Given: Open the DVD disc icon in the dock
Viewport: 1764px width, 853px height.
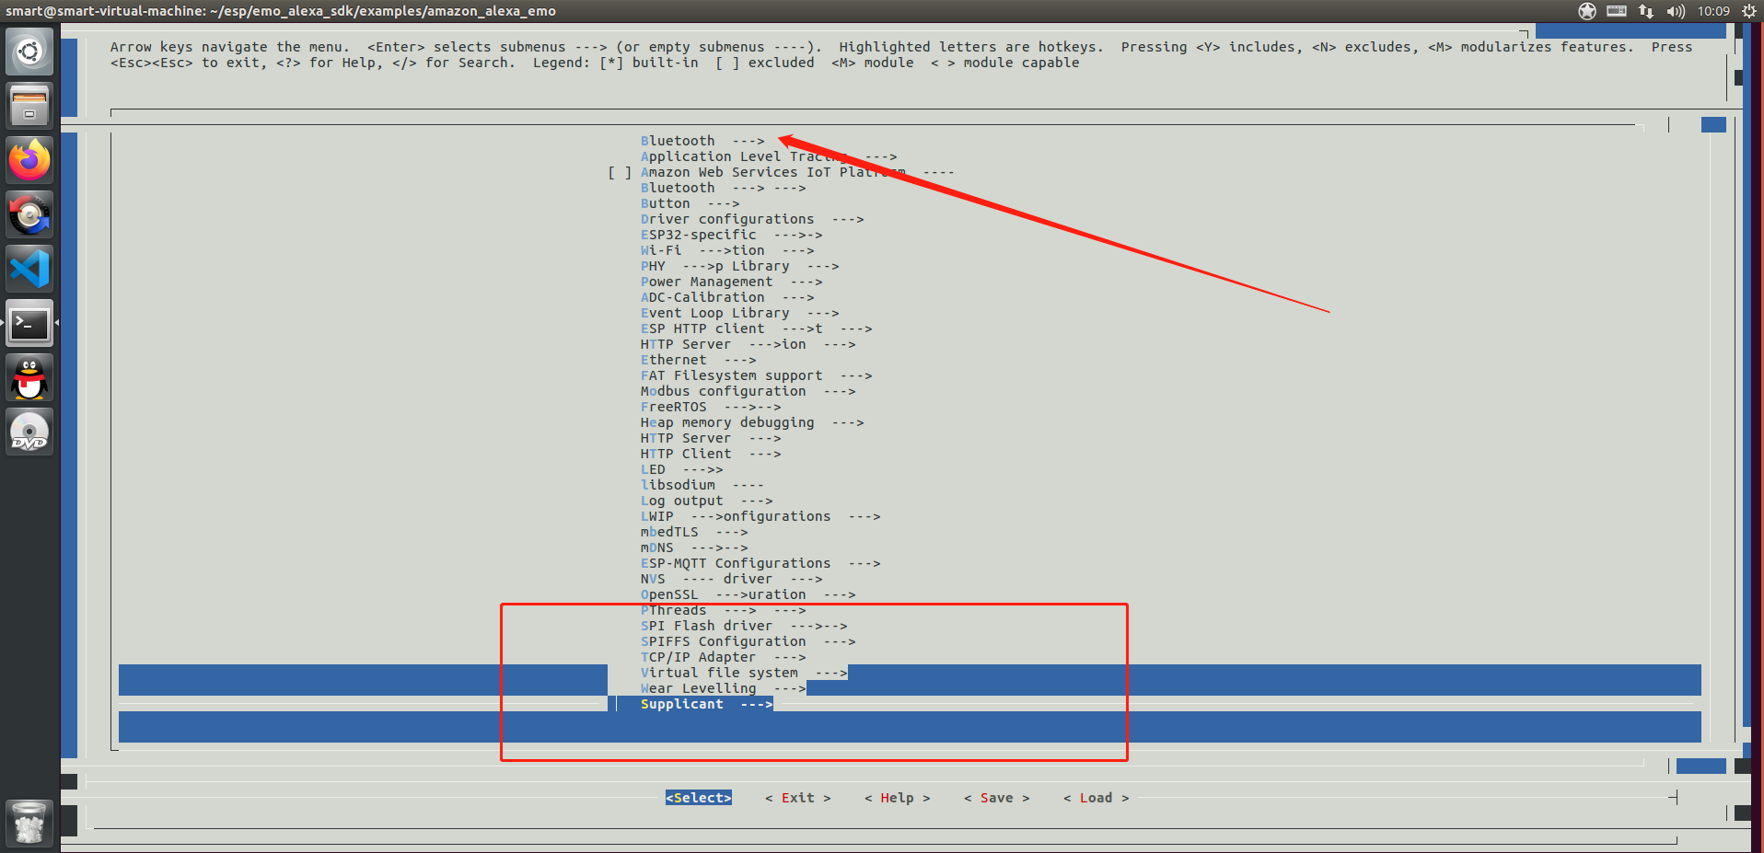Looking at the screenshot, I should point(29,432).
